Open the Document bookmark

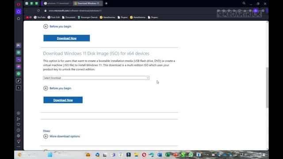tap(69, 17)
